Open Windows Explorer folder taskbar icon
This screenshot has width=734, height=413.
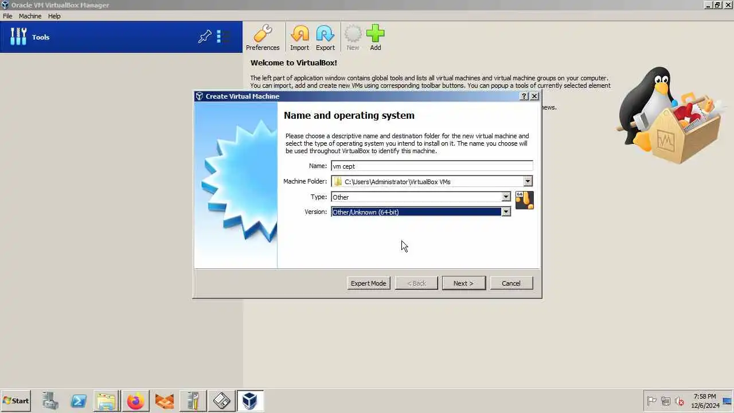pyautogui.click(x=107, y=401)
